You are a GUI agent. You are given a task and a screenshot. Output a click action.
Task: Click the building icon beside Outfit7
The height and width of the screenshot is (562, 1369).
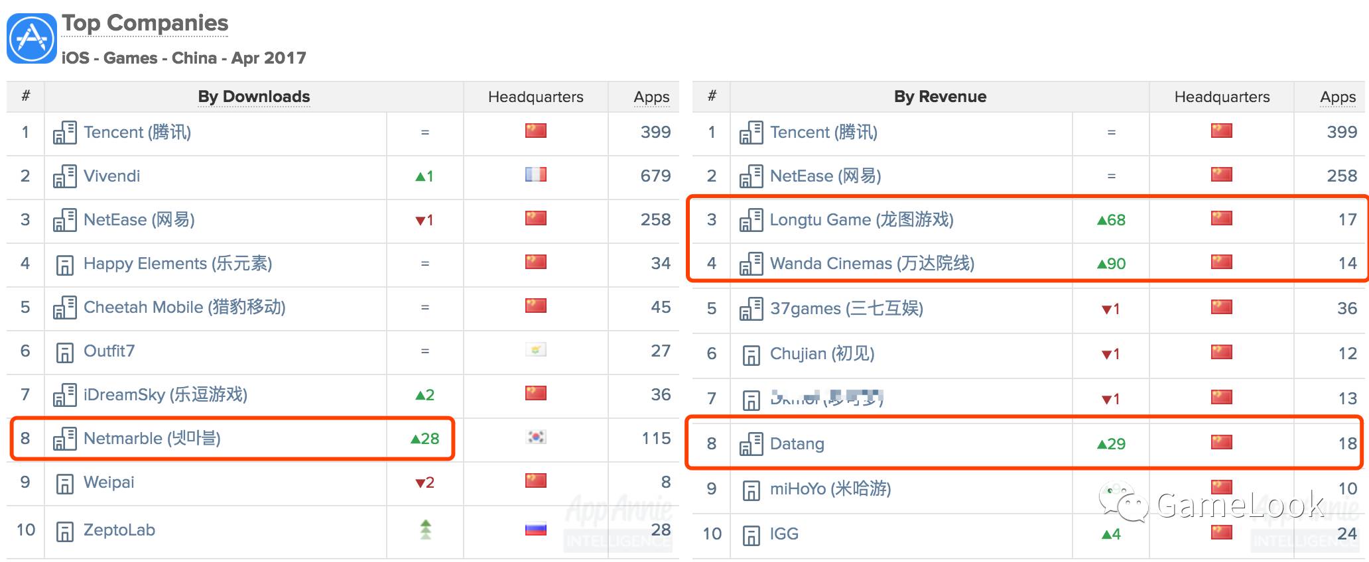[64, 352]
